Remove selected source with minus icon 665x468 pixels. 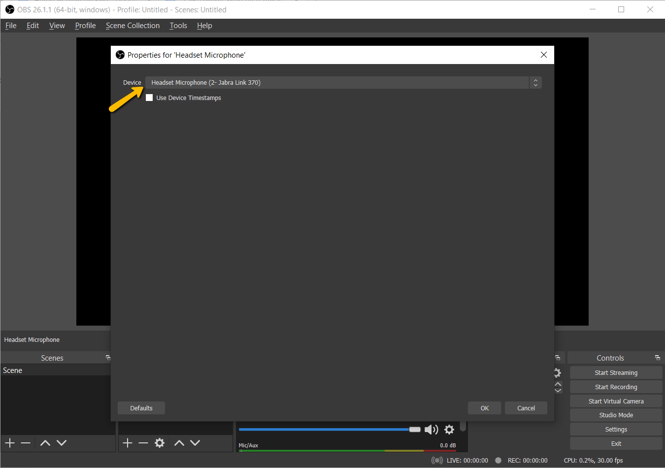pos(143,443)
